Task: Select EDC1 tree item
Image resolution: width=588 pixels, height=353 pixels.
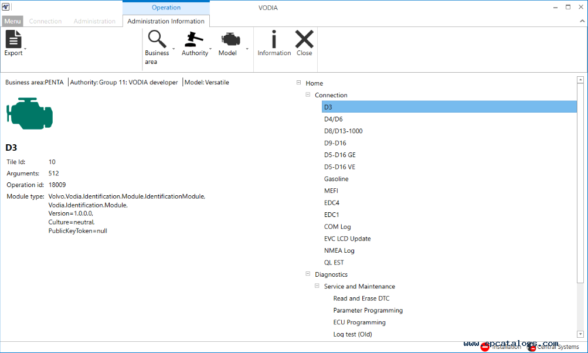Action: click(x=331, y=215)
